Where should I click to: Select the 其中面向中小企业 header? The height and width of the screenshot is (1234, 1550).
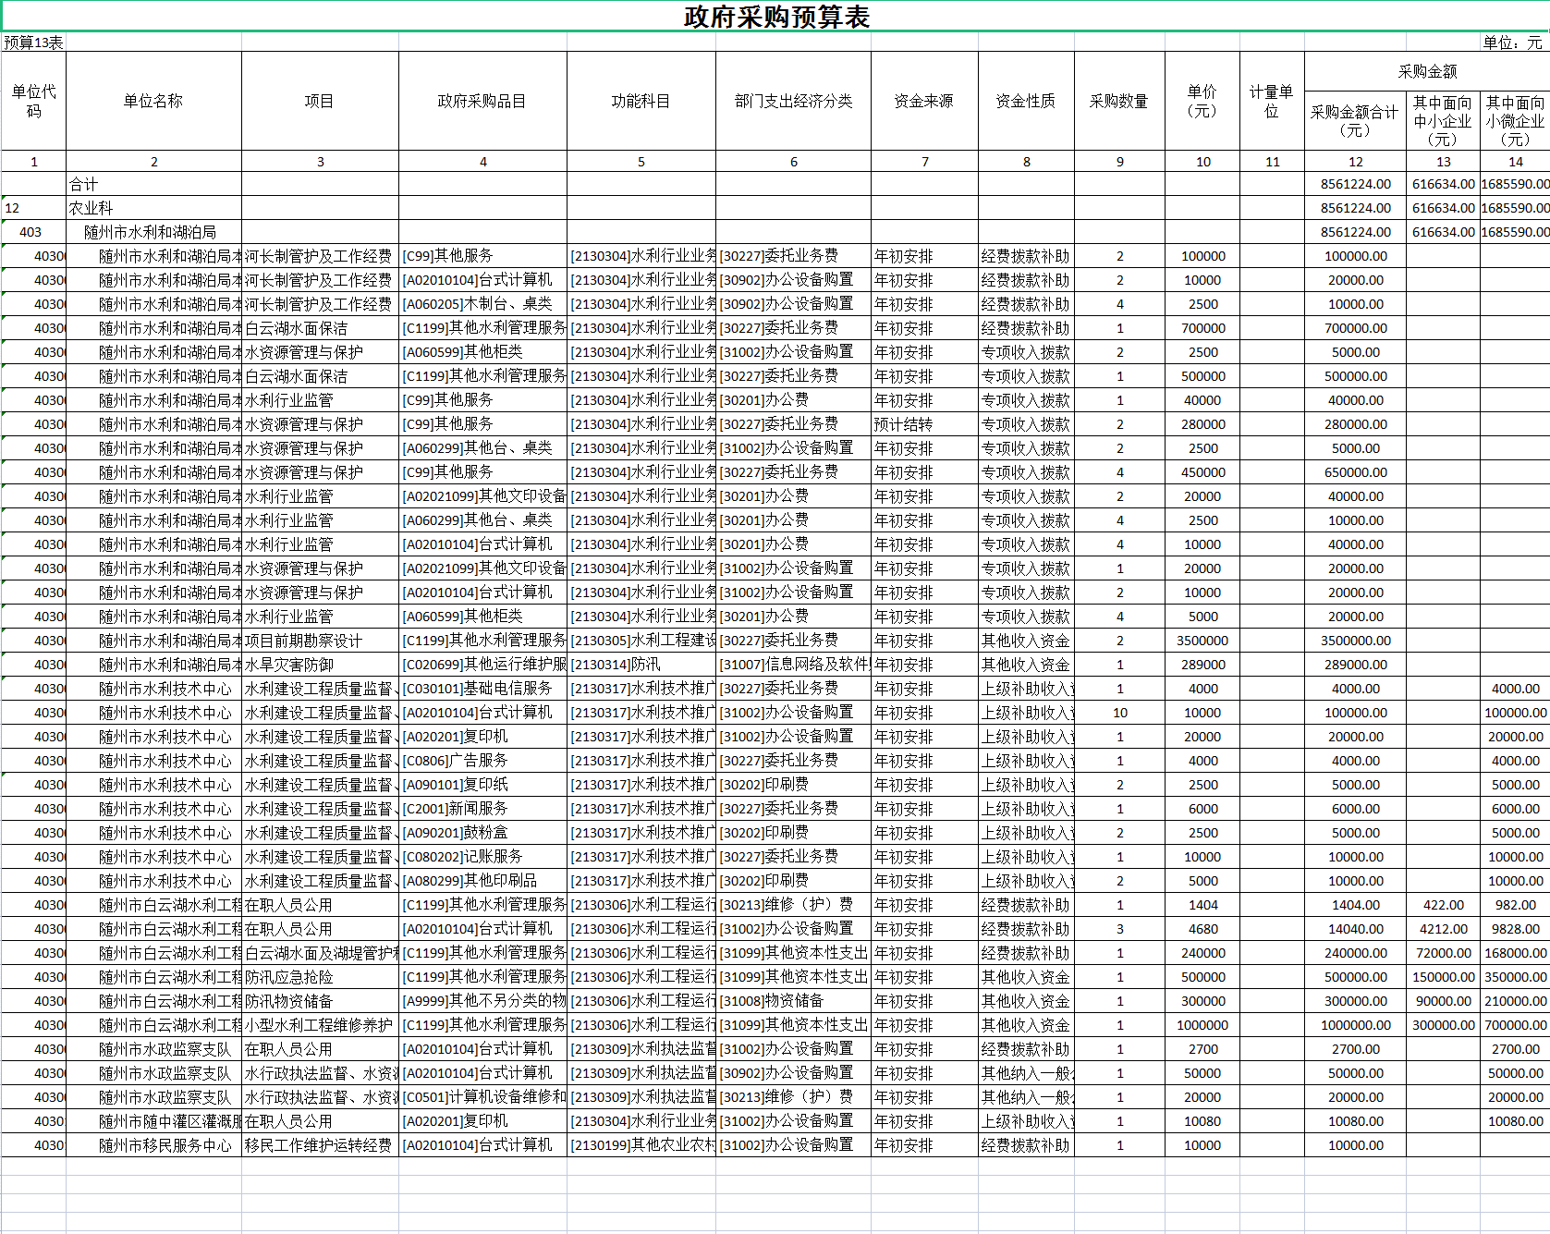point(1443,120)
